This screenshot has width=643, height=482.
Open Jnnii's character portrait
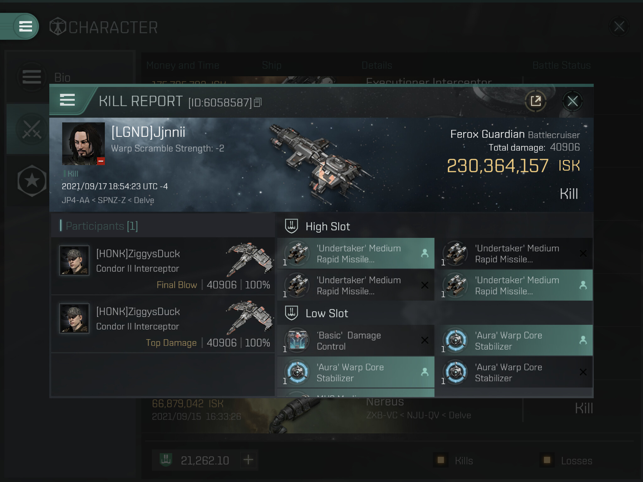(84, 144)
